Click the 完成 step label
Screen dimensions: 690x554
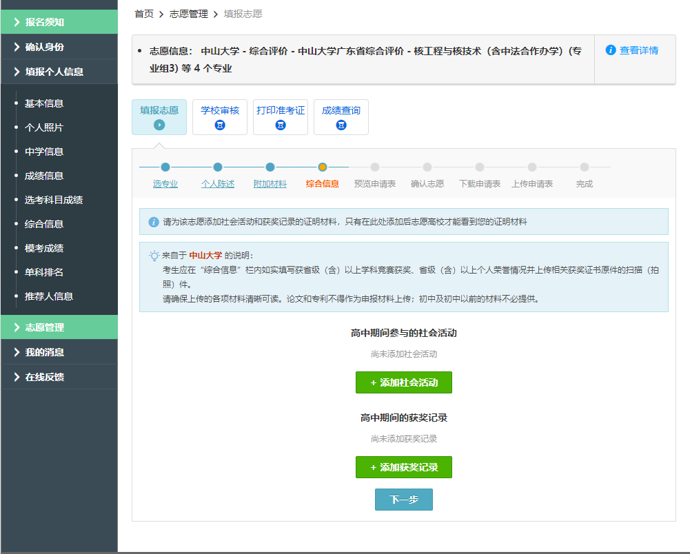pyautogui.click(x=585, y=184)
